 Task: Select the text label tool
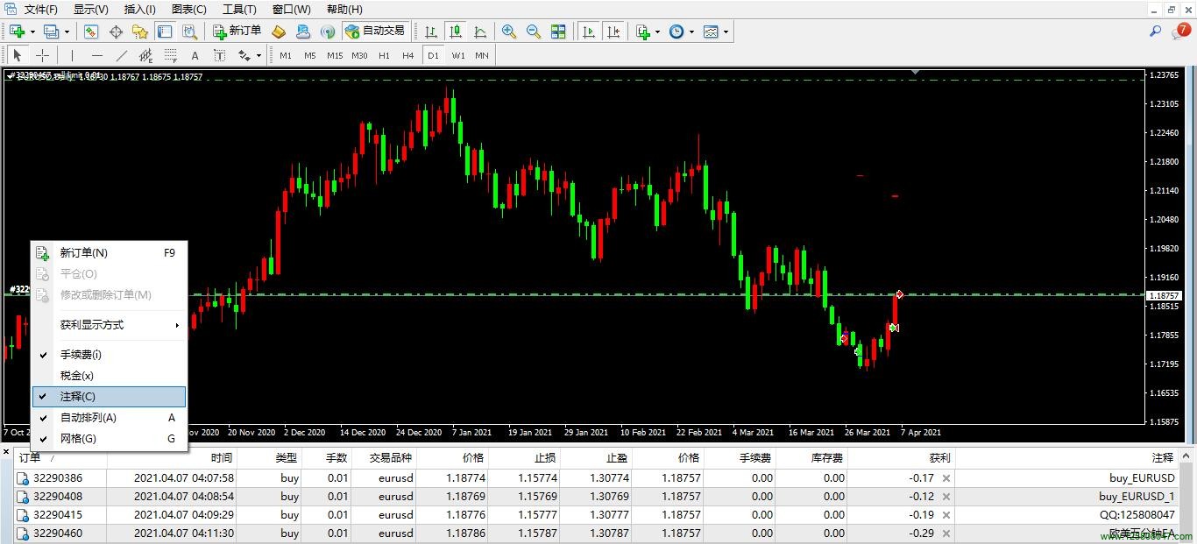click(220, 55)
